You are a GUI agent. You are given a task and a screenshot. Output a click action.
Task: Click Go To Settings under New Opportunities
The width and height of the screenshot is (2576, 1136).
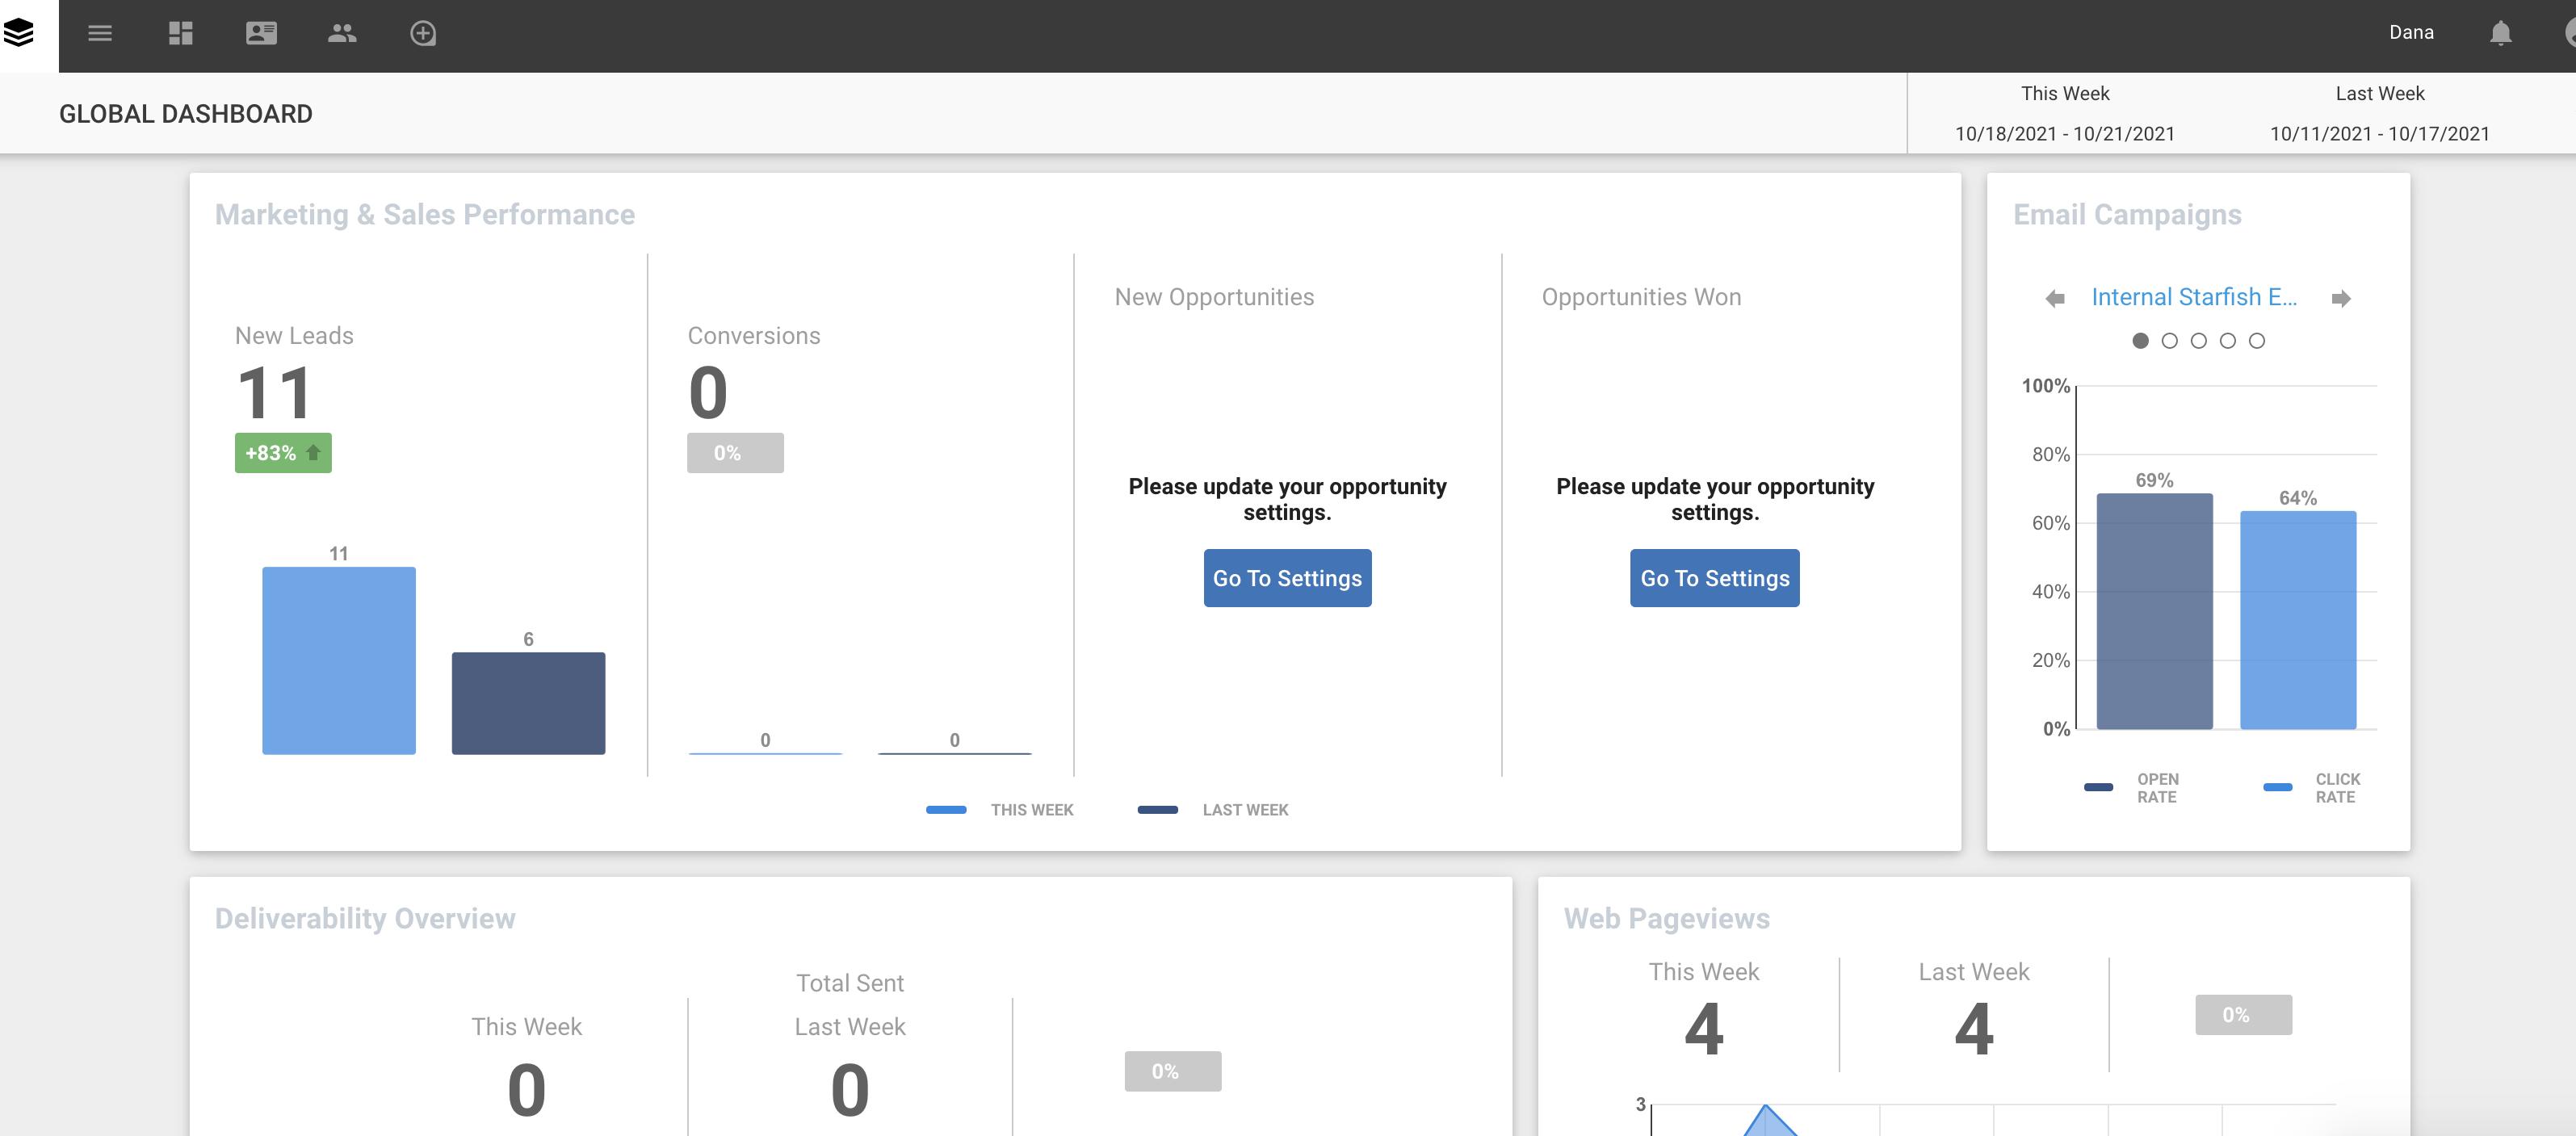(x=1287, y=578)
